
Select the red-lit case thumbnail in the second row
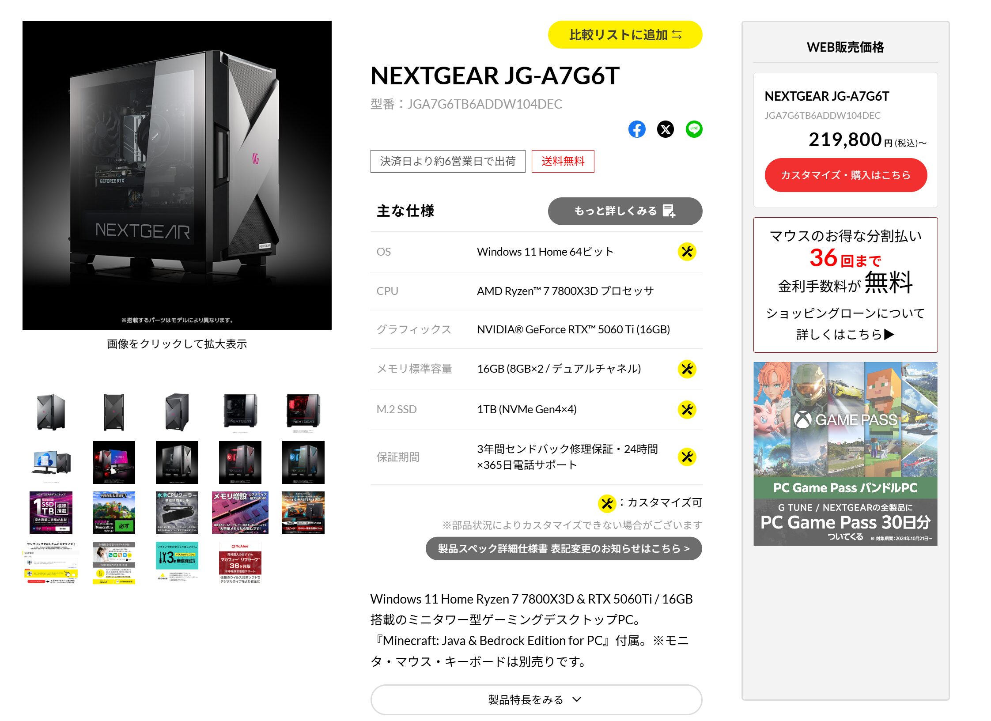click(240, 462)
